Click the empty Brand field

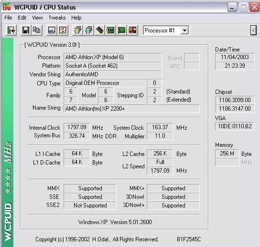192,57
